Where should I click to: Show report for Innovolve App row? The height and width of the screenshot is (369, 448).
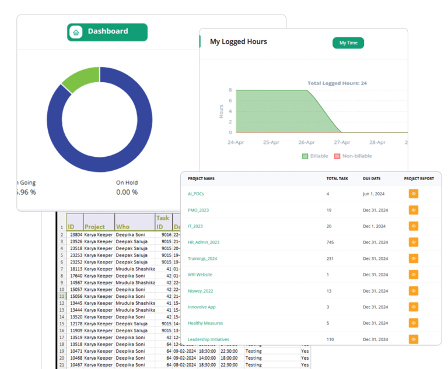pos(413,307)
